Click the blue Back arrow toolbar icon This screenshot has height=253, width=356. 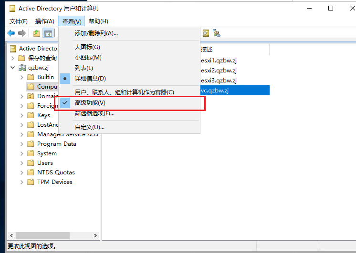[x=10, y=33]
